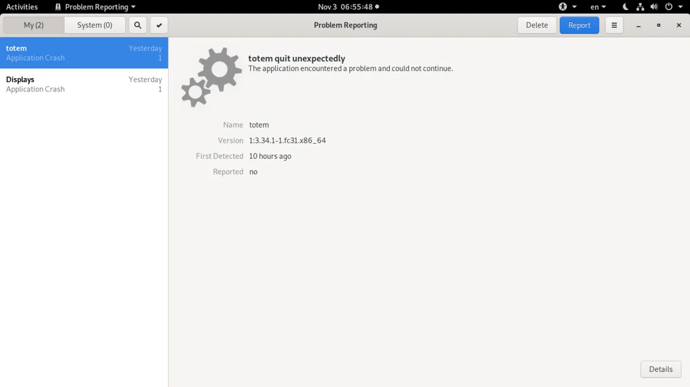Click the text "The application encountered a problem"
The width and height of the screenshot is (690, 387).
coord(312,69)
